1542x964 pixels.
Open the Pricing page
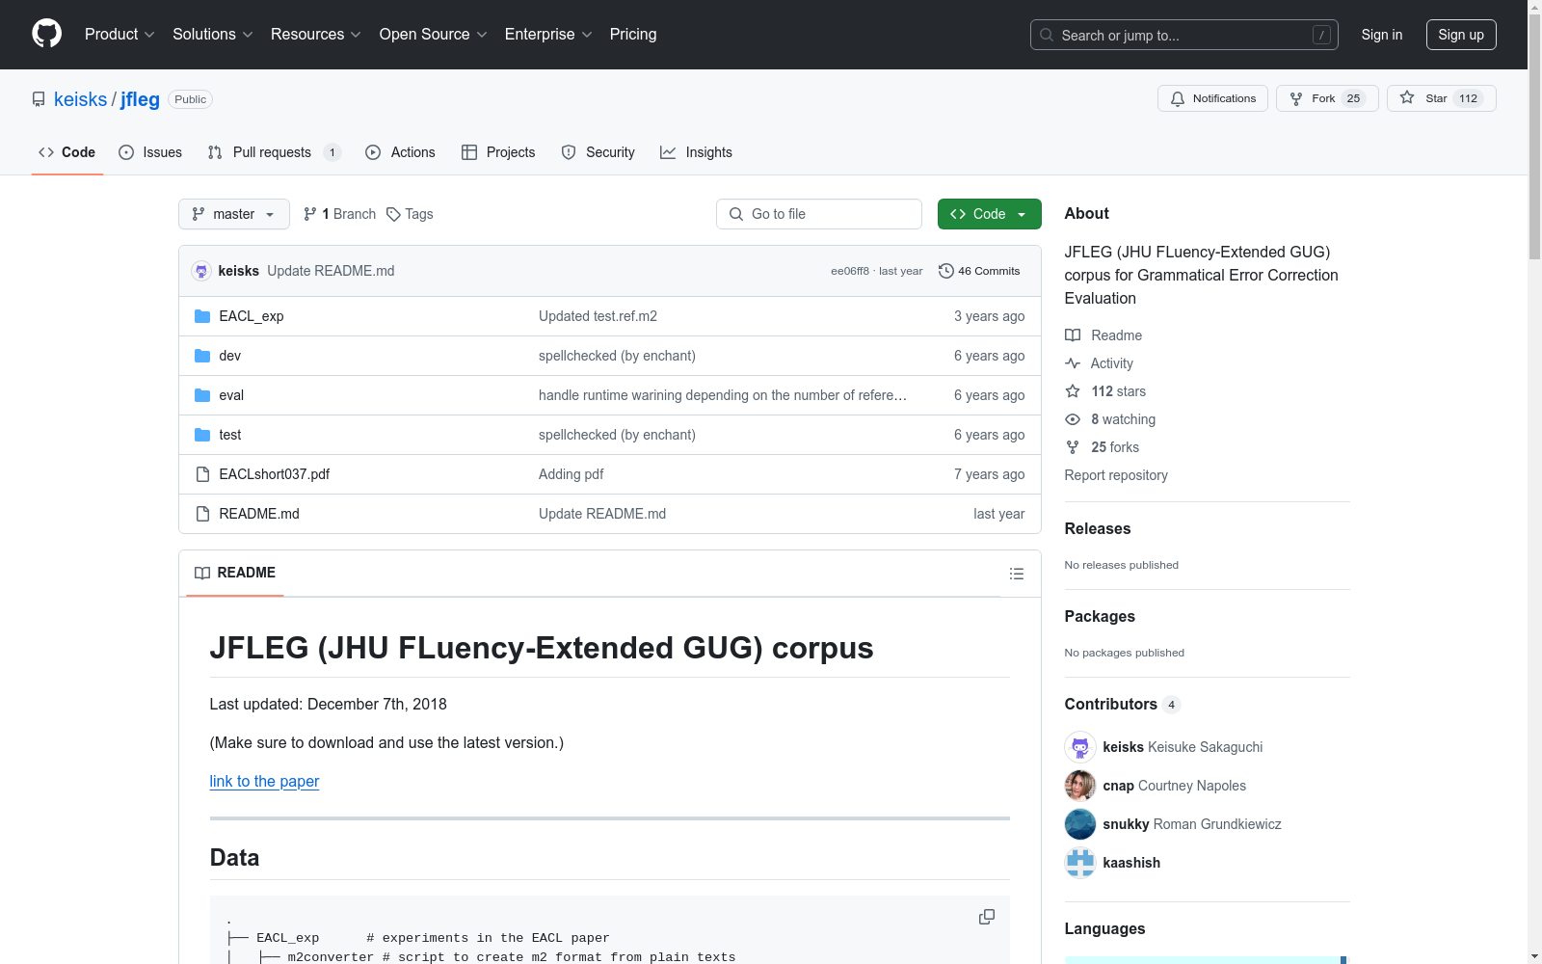pos(633,34)
